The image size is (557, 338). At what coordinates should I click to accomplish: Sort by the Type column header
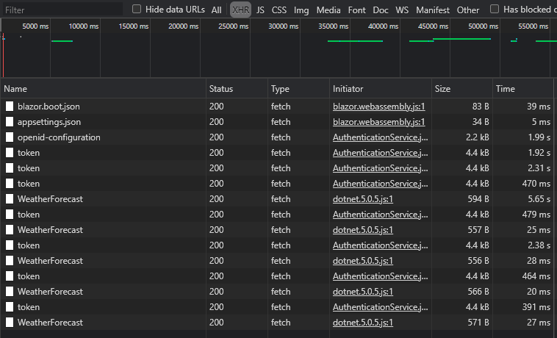(299, 89)
